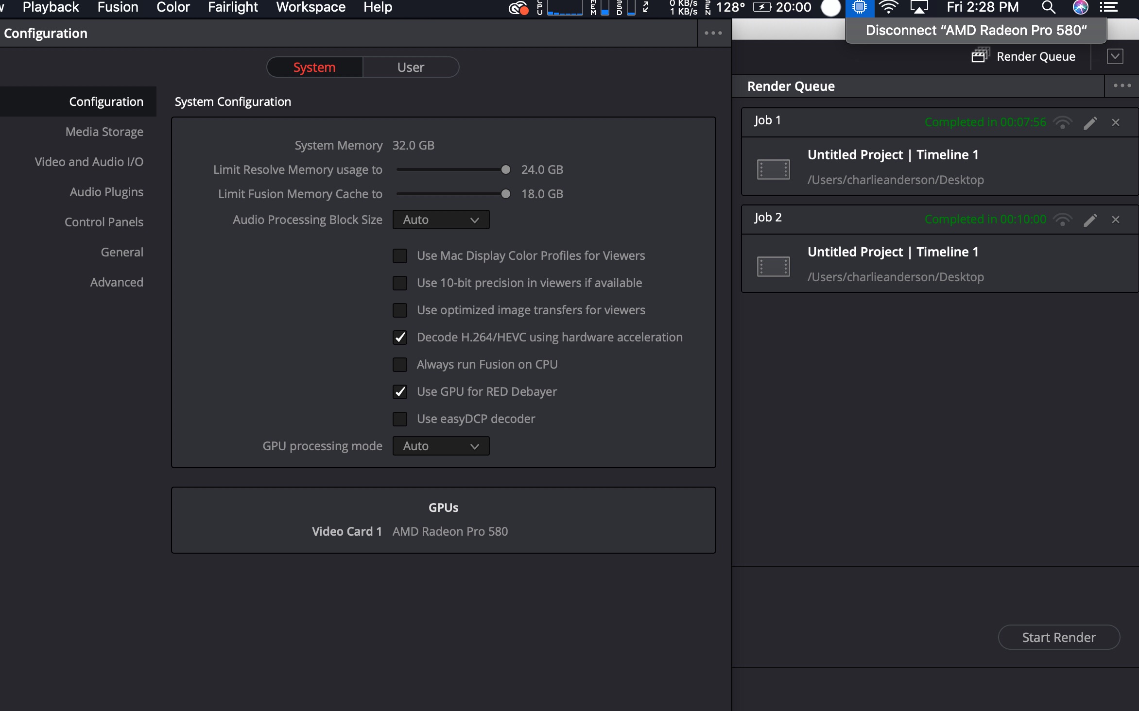Click the Job 1 edit pencil icon
Image resolution: width=1139 pixels, height=711 pixels.
[1090, 123]
